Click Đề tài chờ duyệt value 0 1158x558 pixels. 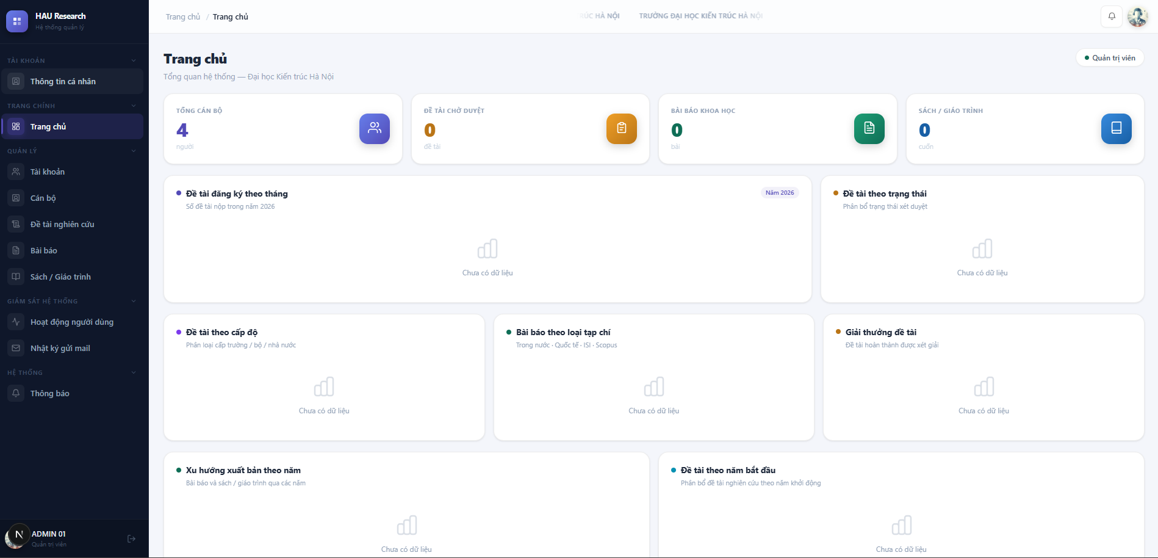click(x=430, y=129)
